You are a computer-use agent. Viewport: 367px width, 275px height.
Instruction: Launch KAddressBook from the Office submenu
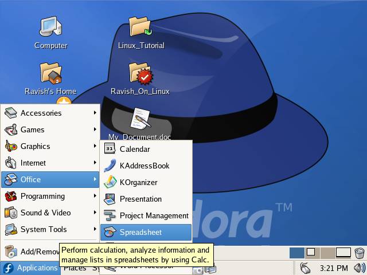pyautogui.click(x=144, y=166)
